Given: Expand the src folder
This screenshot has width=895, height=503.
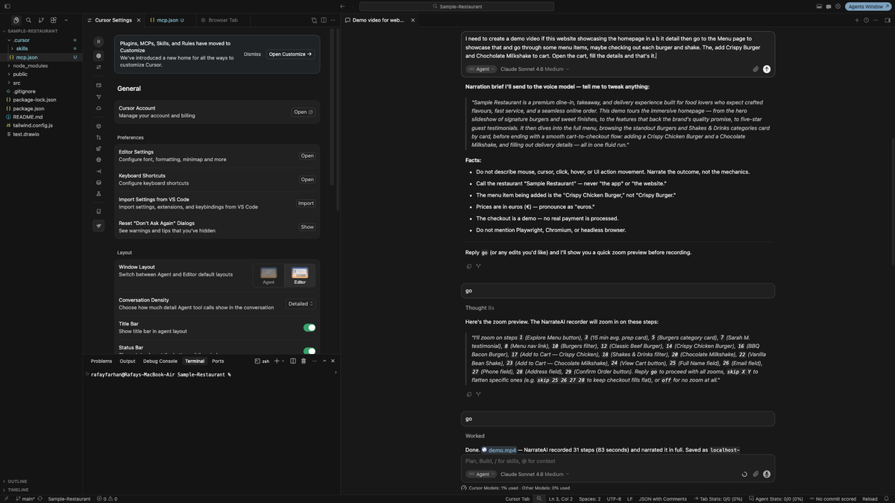Looking at the screenshot, I should (16, 83).
